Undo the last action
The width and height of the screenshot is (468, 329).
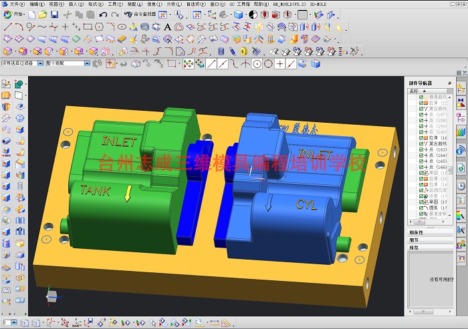click(x=103, y=15)
